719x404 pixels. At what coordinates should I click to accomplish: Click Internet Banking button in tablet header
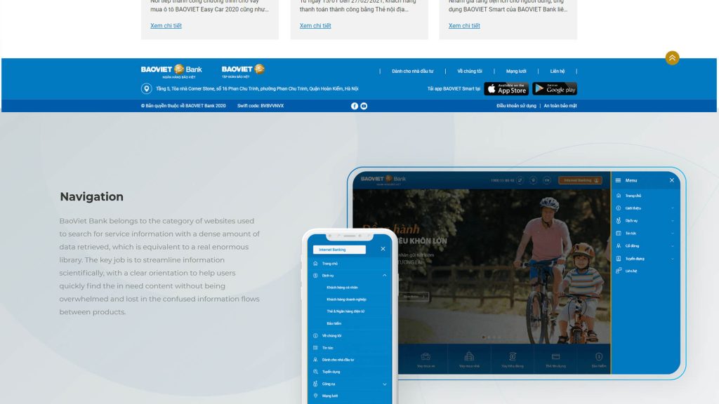pyautogui.click(x=580, y=180)
